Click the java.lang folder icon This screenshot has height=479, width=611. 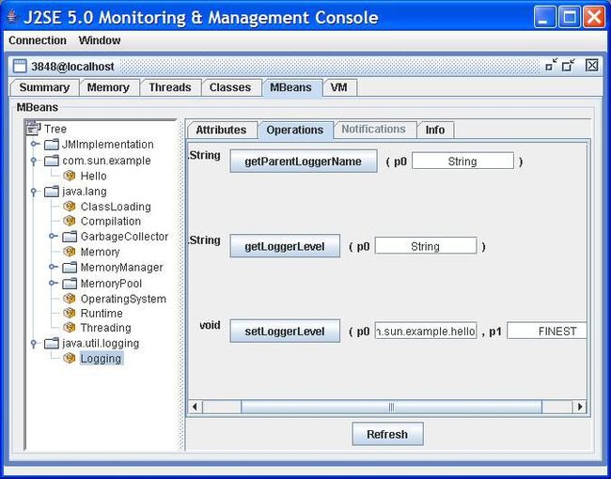pyautogui.click(x=52, y=192)
